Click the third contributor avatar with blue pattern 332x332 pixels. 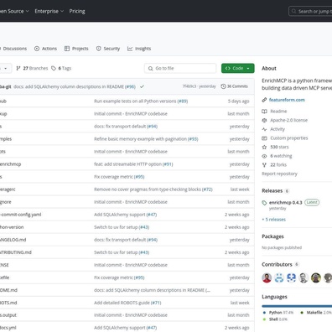291,278
